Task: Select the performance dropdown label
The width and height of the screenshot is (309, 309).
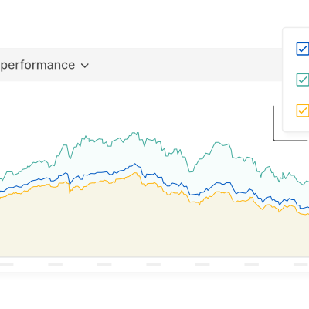Action: tap(38, 65)
